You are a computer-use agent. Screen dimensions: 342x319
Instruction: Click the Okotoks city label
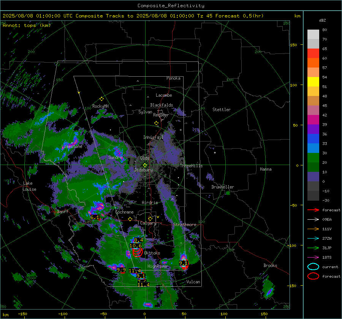tap(152, 253)
